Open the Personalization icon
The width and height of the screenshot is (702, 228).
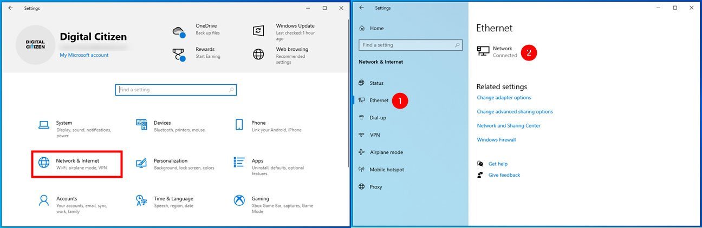pyautogui.click(x=141, y=163)
